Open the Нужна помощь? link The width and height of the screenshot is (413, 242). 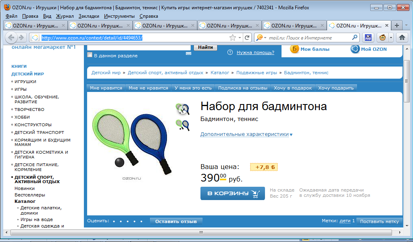click(255, 52)
